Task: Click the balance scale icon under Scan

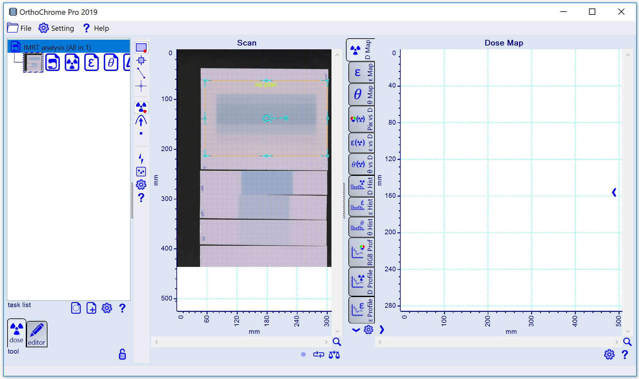Action: pyautogui.click(x=334, y=355)
